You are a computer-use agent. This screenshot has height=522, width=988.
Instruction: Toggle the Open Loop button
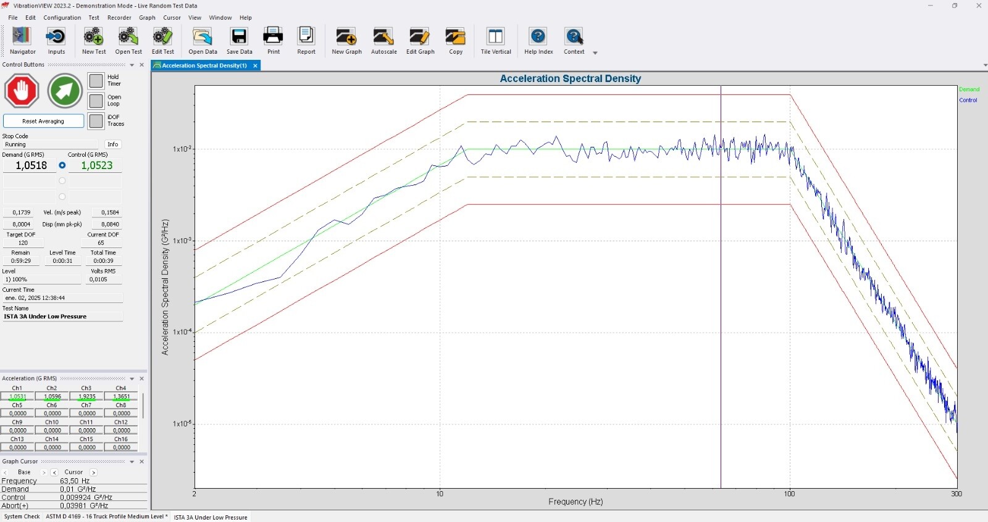coord(96,101)
